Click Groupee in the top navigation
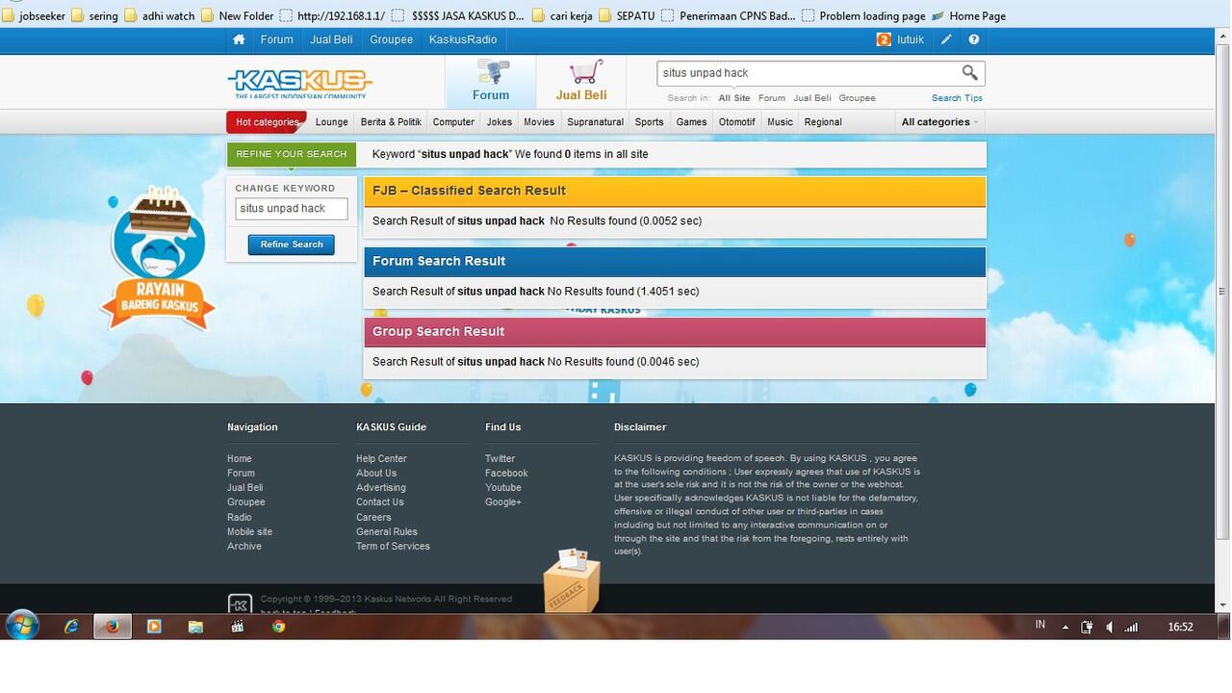The width and height of the screenshot is (1232, 693). tap(391, 39)
